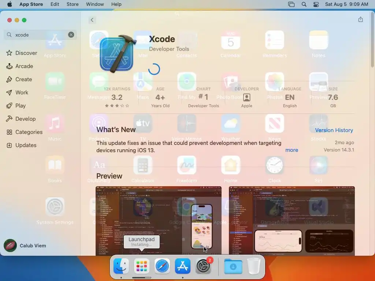This screenshot has height=281, width=375.
Task: Expand What's New with more link
Action: (292, 150)
